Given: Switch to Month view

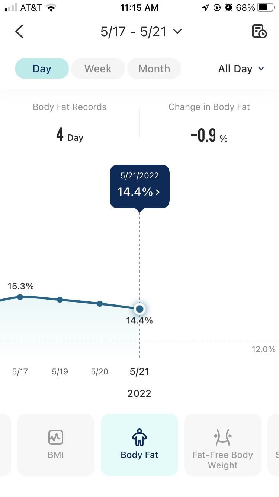Looking at the screenshot, I should pos(154,69).
